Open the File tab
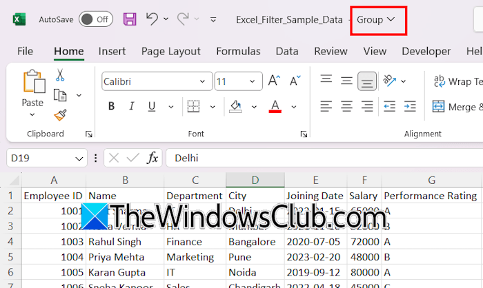483x288 pixels. [25, 51]
